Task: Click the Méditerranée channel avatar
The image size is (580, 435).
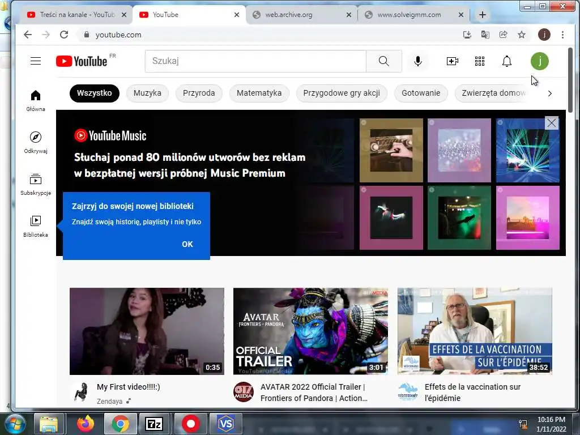Action: click(x=408, y=392)
